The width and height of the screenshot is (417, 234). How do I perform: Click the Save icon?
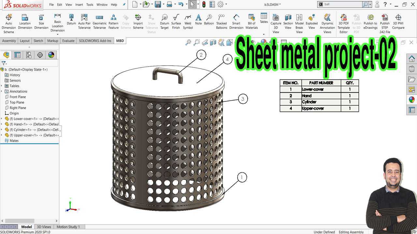click(158, 5)
